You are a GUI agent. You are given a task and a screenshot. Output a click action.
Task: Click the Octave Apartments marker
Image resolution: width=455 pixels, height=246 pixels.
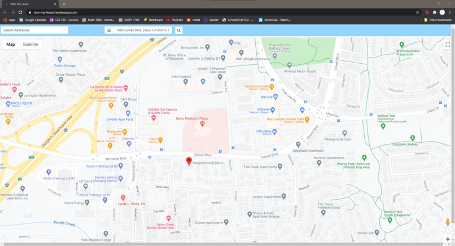(x=226, y=222)
